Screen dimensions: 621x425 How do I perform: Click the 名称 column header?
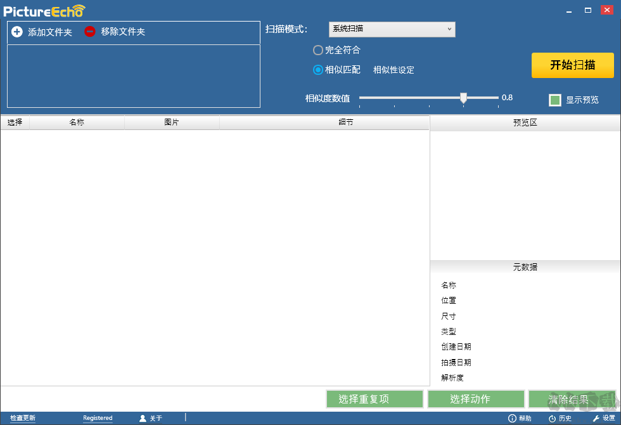coord(77,122)
